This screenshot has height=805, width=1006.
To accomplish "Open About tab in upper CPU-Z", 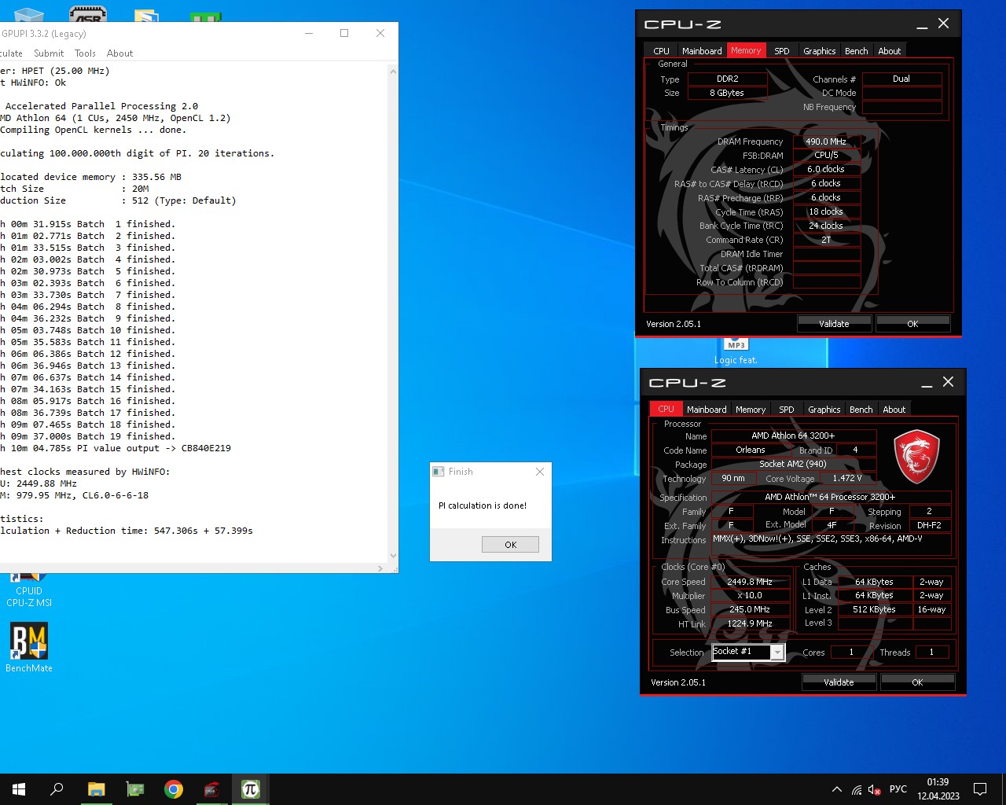I will click(x=890, y=50).
